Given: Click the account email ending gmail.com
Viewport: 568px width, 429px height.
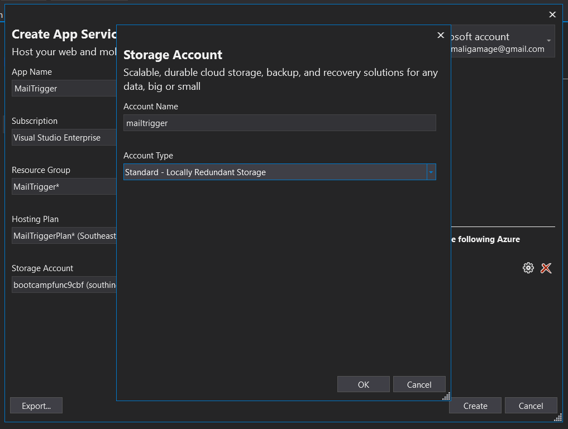Looking at the screenshot, I should 498,49.
